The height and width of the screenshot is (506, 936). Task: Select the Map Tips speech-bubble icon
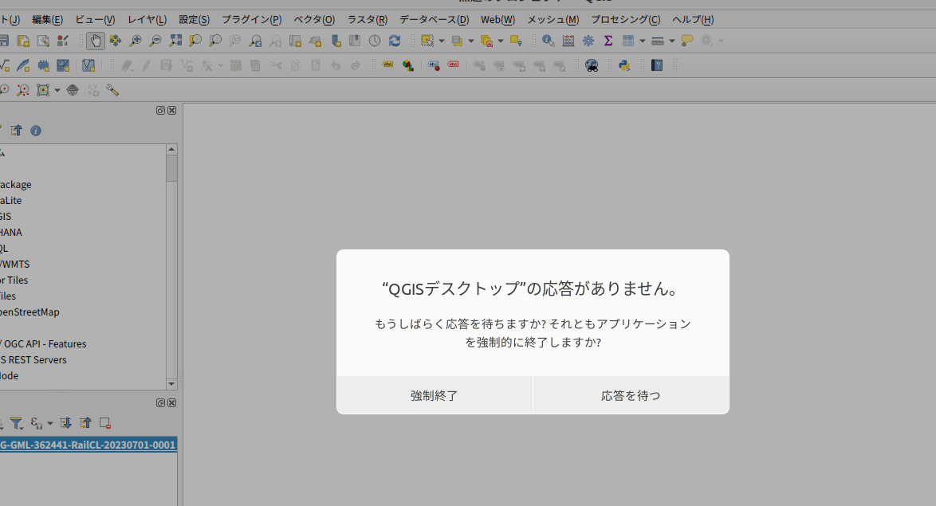[x=687, y=41]
